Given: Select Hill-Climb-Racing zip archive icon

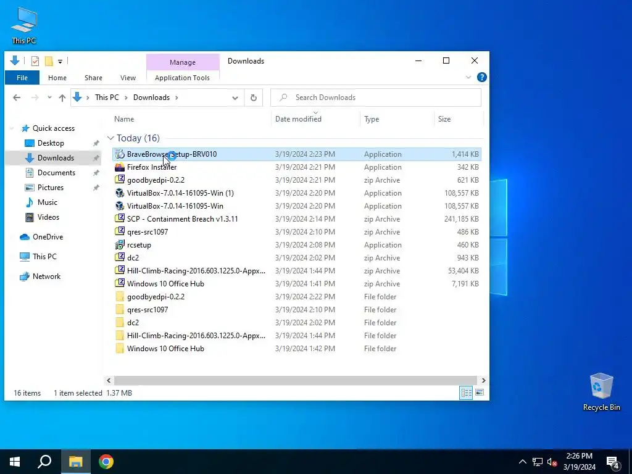Looking at the screenshot, I should tap(120, 270).
